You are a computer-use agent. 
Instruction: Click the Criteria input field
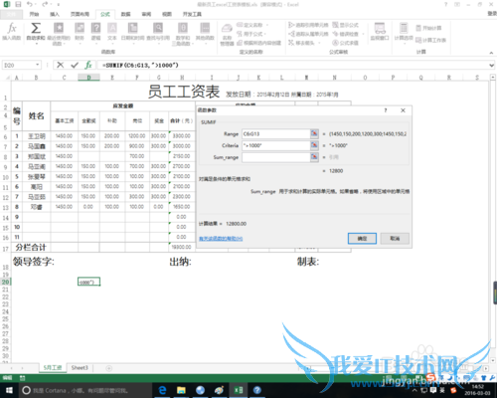pos(275,145)
